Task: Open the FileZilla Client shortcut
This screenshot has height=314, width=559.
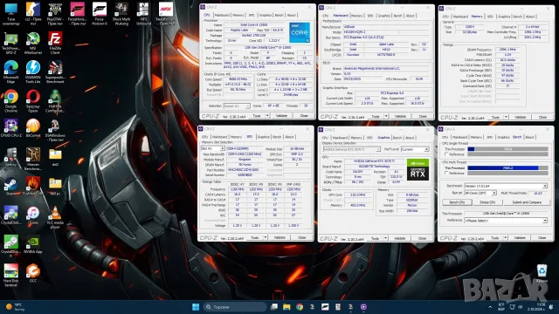Action: tap(55, 43)
